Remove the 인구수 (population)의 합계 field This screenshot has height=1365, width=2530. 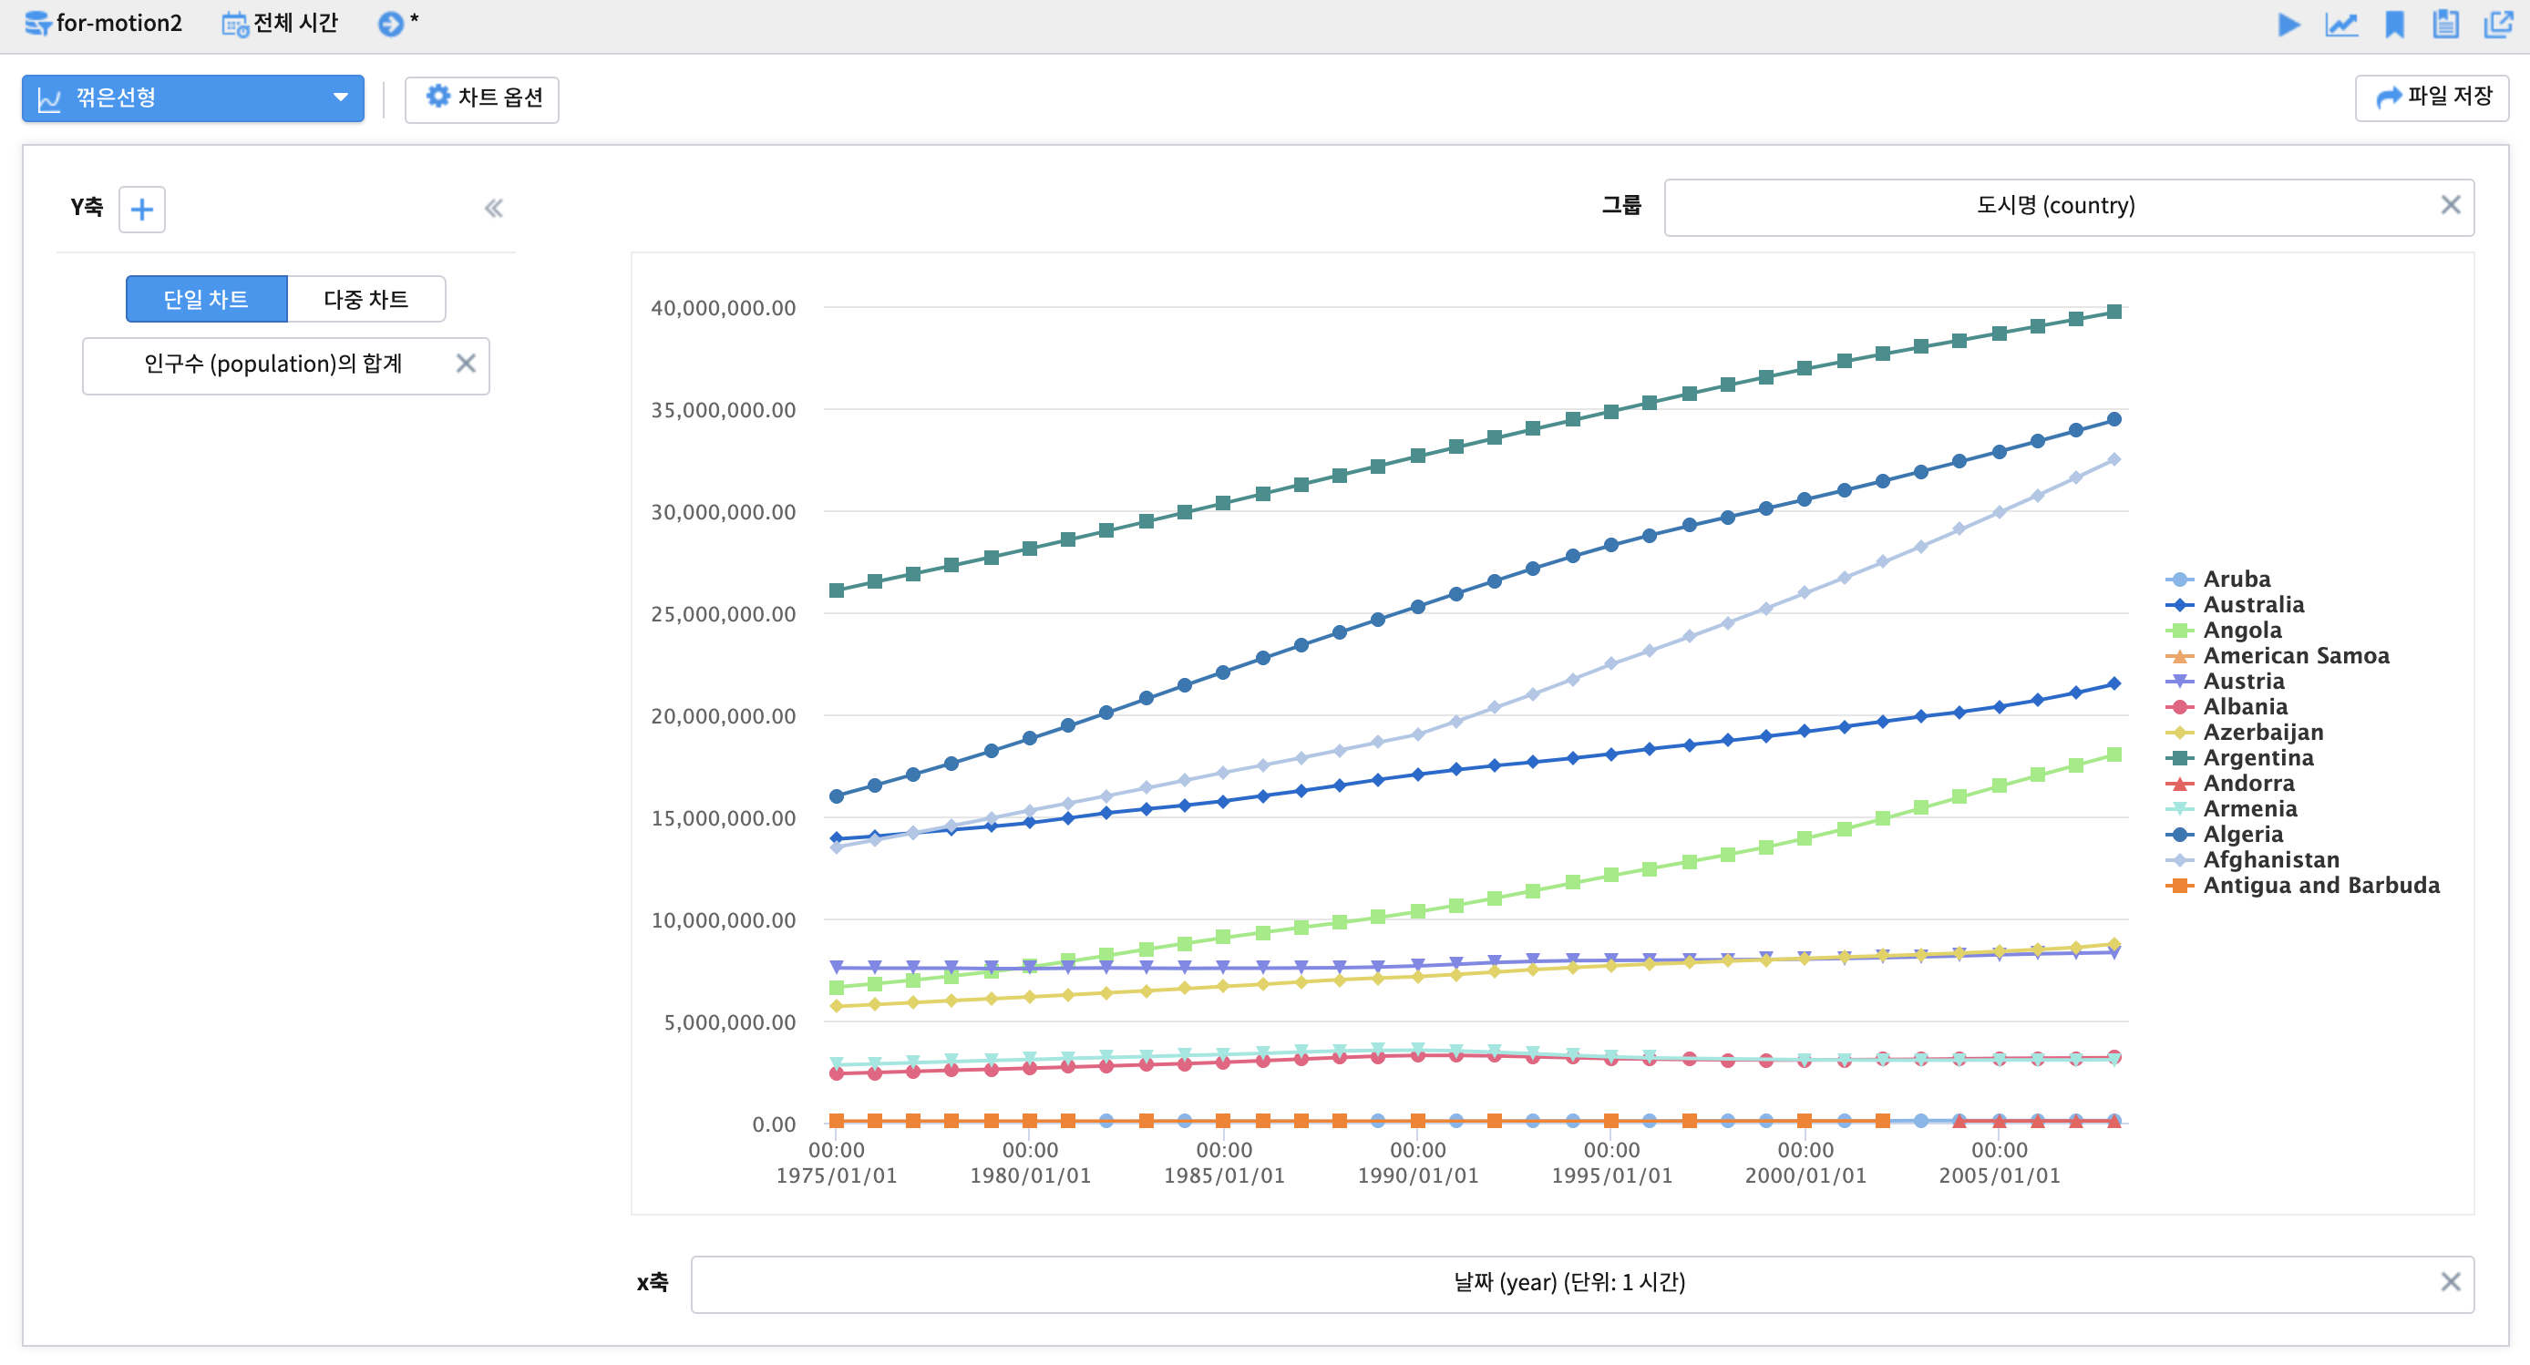coord(466,364)
